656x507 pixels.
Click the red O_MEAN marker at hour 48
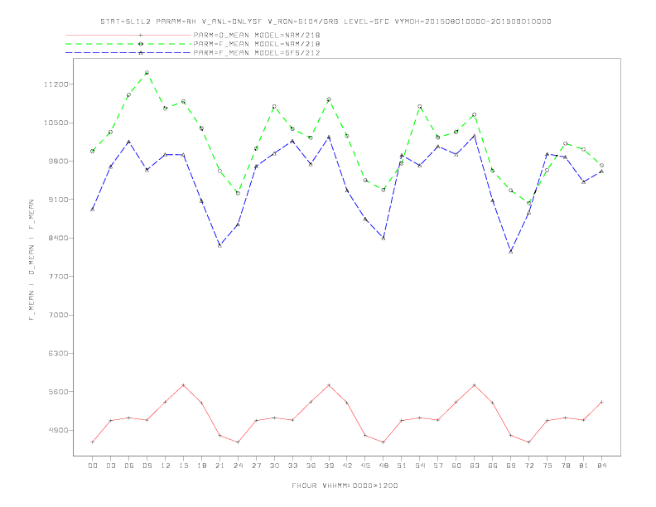[383, 442]
